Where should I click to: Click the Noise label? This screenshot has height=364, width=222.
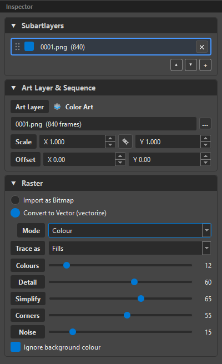coord(28,332)
